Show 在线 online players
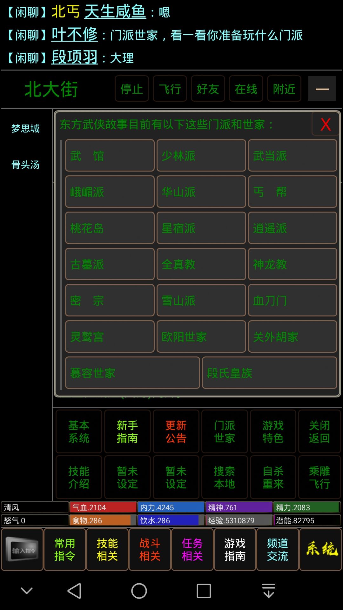Image resolution: width=343 pixels, height=610 pixels. point(246,89)
